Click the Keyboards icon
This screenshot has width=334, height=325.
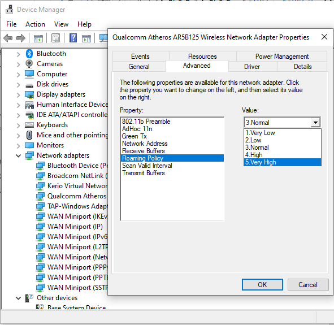pos(29,125)
